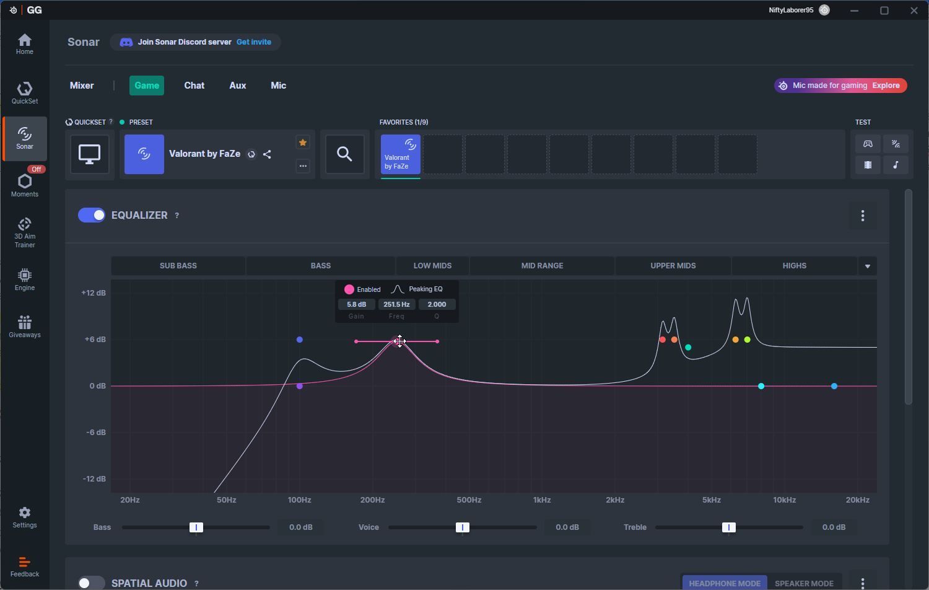Click the Bass slider handle
Image resolution: width=929 pixels, height=590 pixels.
click(x=196, y=527)
